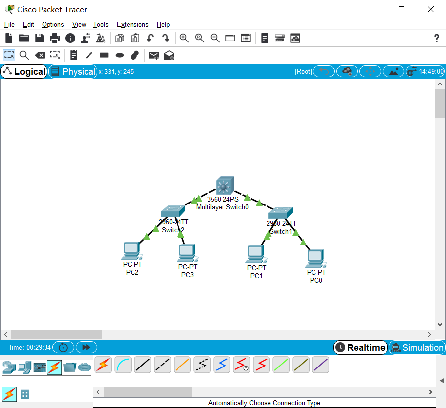
Task: Open the View menu
Action: point(79,24)
